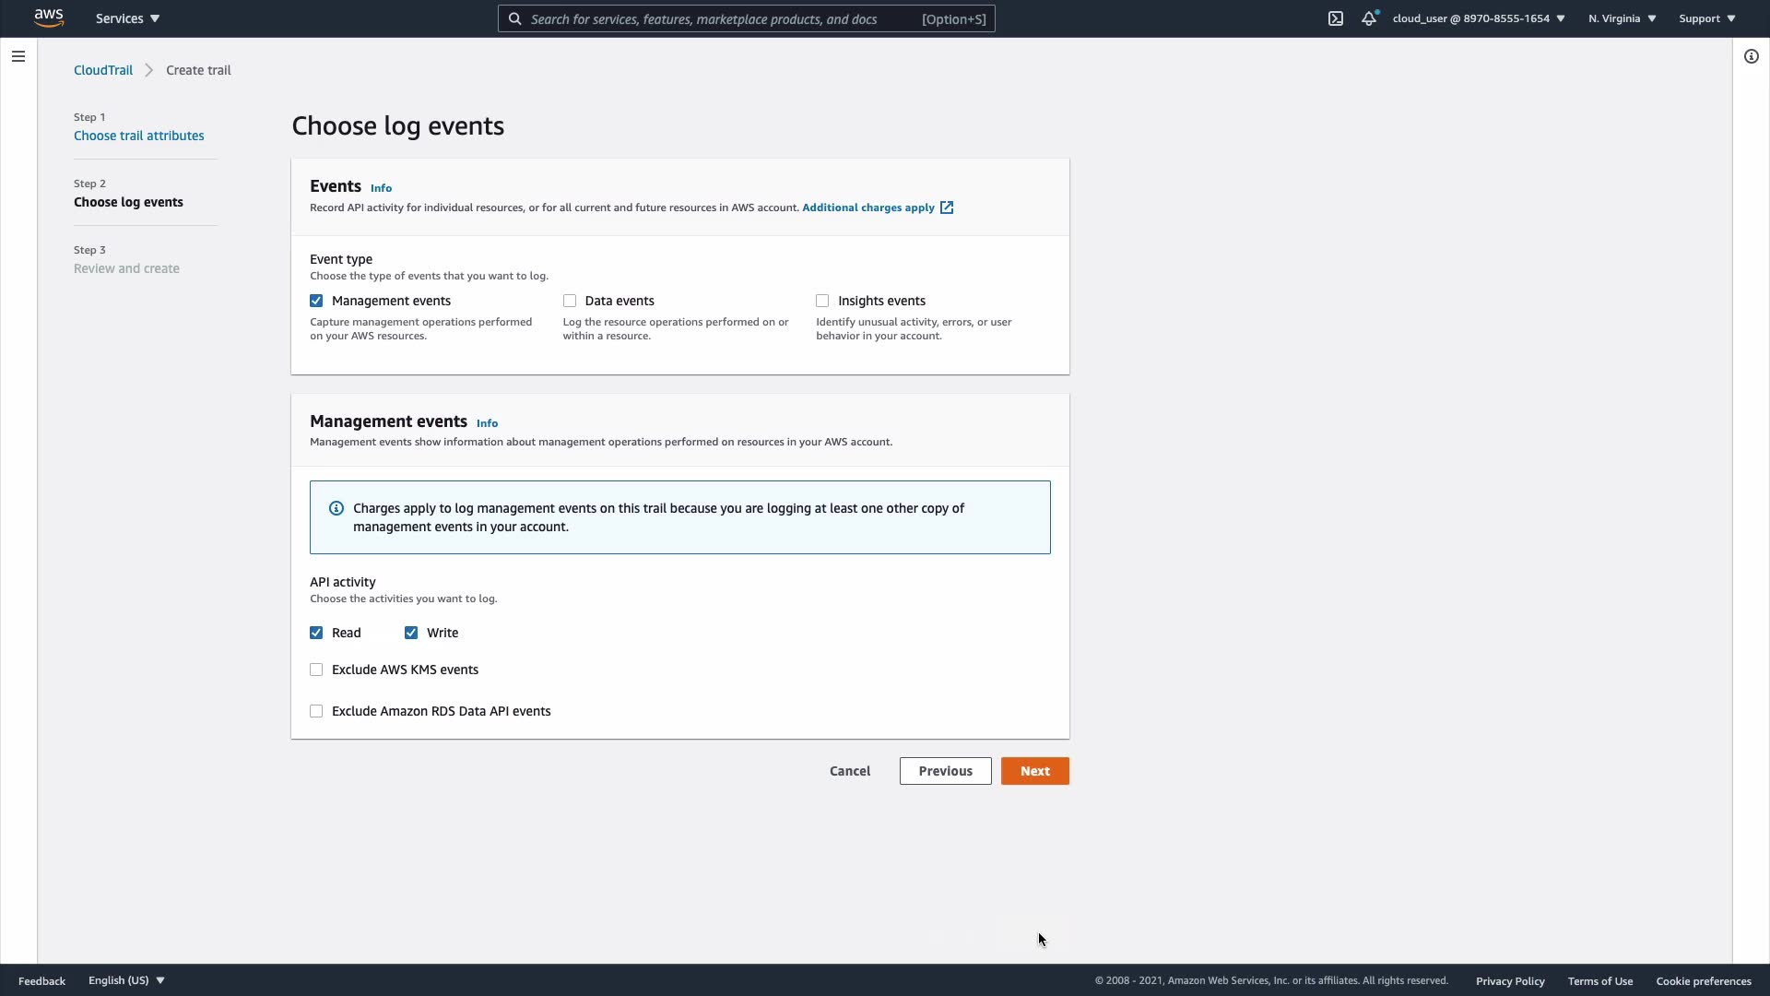Click the search magnifier icon
This screenshot has width=1770, height=996.
click(515, 18)
